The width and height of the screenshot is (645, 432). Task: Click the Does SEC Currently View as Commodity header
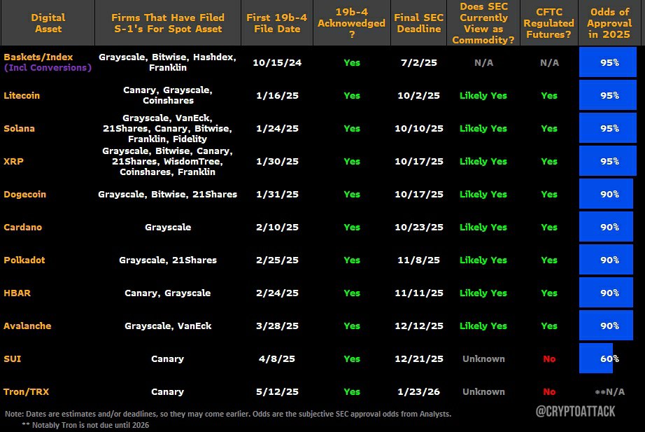(x=483, y=23)
